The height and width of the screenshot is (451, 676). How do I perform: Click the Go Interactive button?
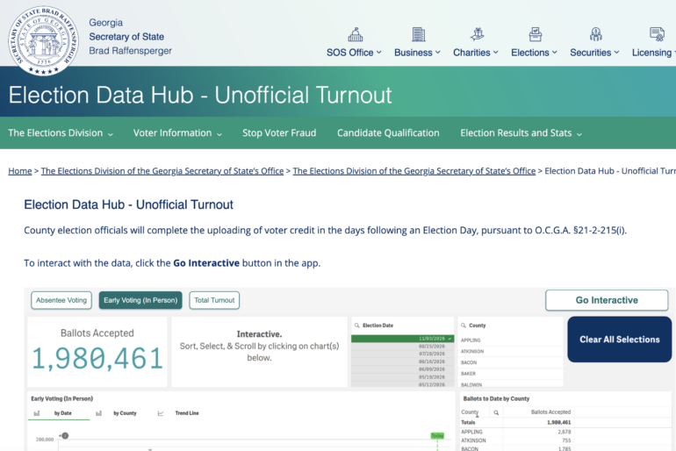[607, 300]
